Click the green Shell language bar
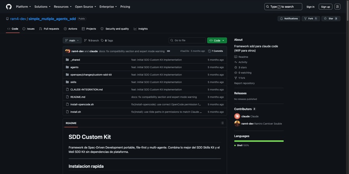The height and width of the screenshot is (174, 349). point(259,141)
